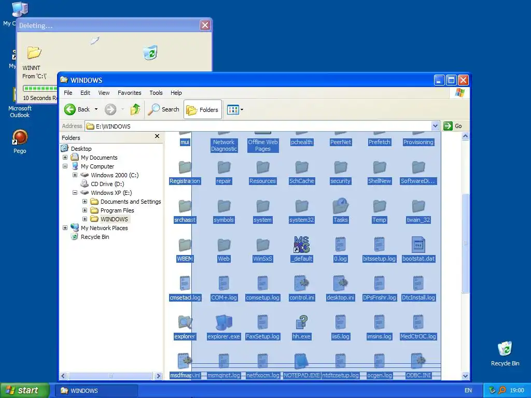The height and width of the screenshot is (398, 531).
Task: Click the EN language indicator
Action: [x=468, y=390]
